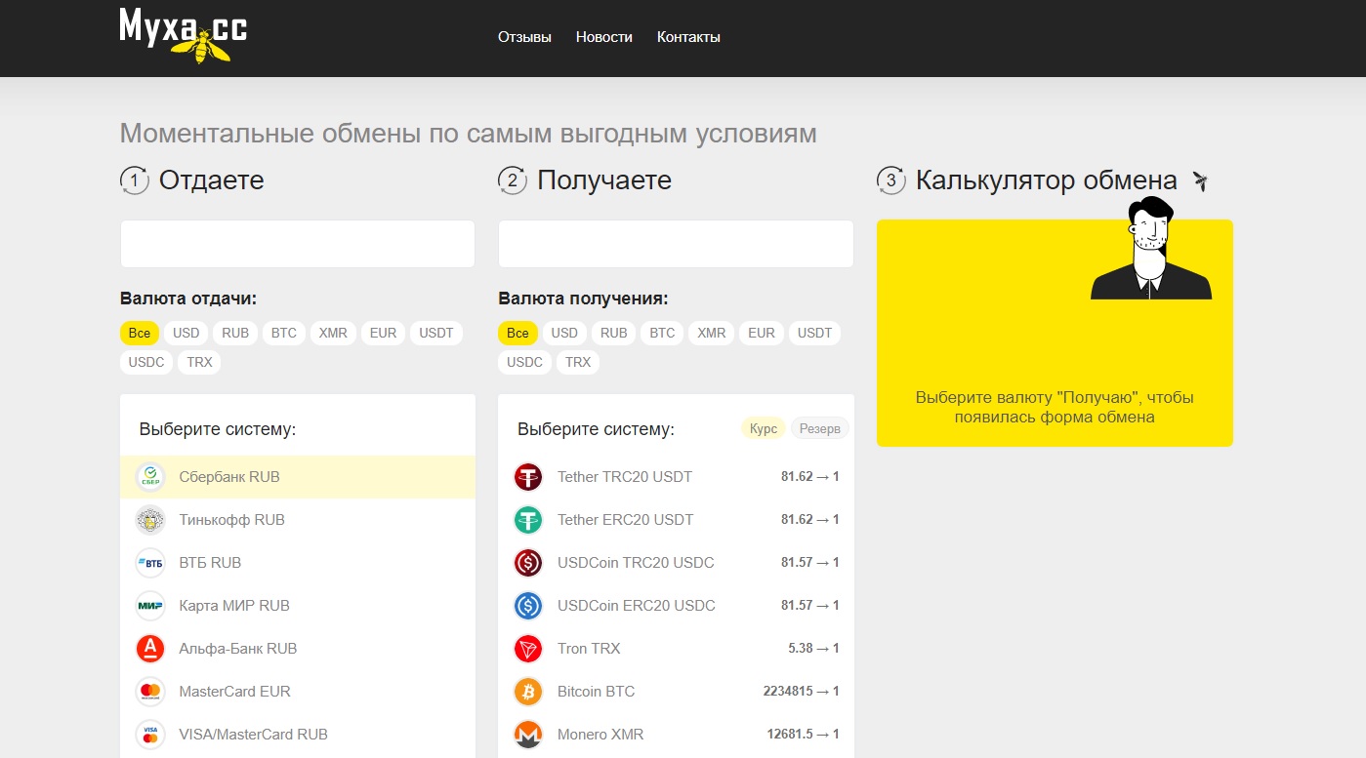1366x758 pixels.
Task: Select Все filter under Валюта получения
Action: pos(517,333)
